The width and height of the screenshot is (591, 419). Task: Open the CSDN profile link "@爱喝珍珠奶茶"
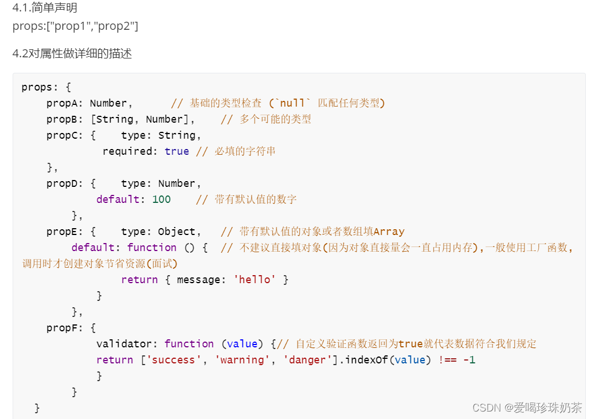tap(542, 407)
